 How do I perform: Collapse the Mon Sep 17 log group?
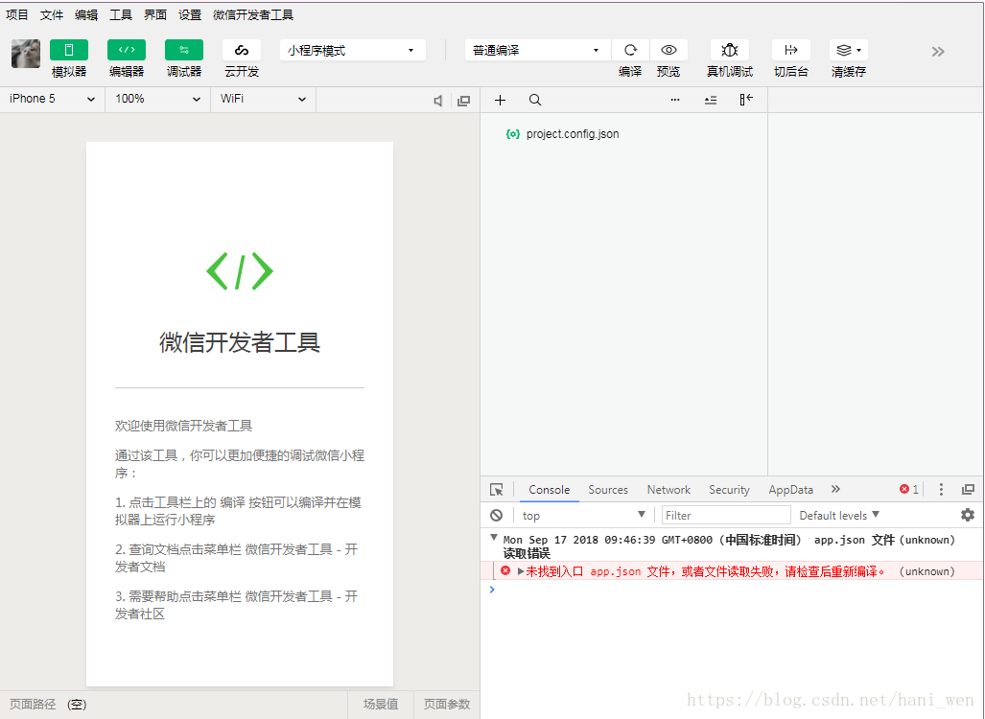(x=494, y=538)
